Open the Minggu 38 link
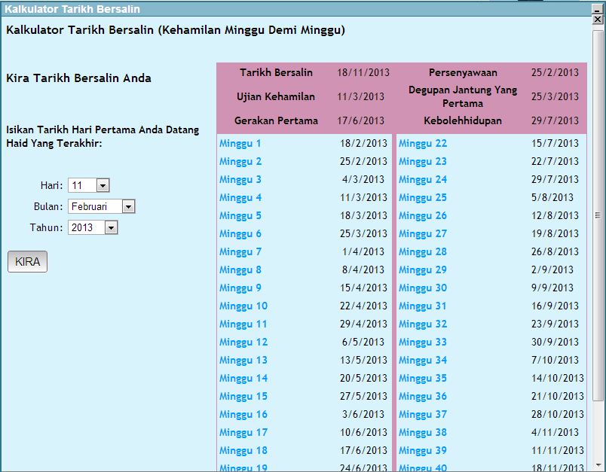Viewport: 606px width, 472px height. pyautogui.click(x=423, y=433)
